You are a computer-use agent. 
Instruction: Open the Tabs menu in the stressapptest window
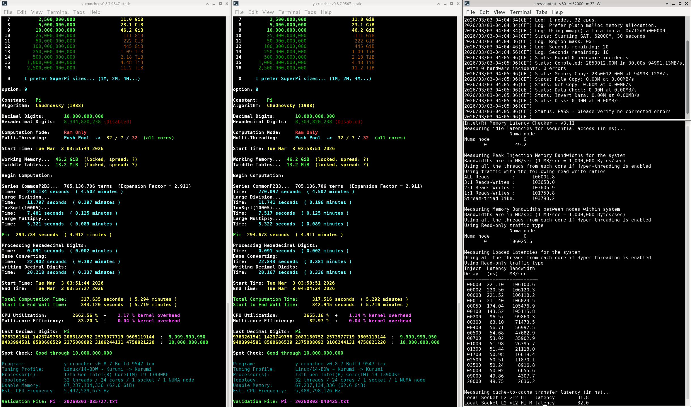(541, 12)
